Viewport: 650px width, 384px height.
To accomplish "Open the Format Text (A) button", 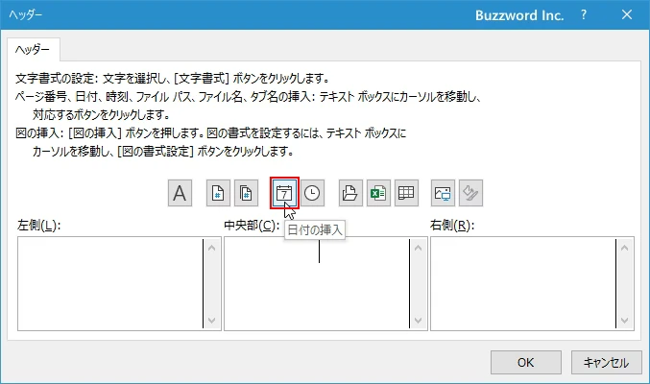I will (x=180, y=193).
